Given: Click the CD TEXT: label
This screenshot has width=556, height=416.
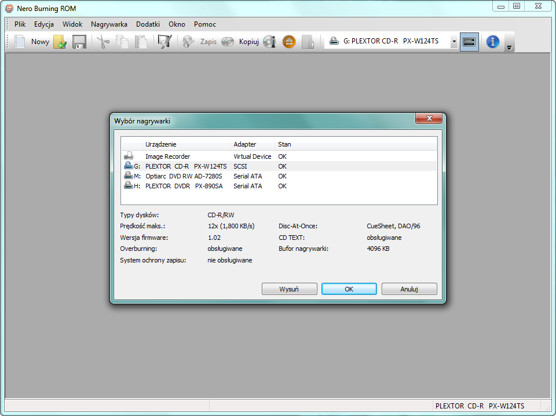Looking at the screenshot, I should (x=291, y=238).
